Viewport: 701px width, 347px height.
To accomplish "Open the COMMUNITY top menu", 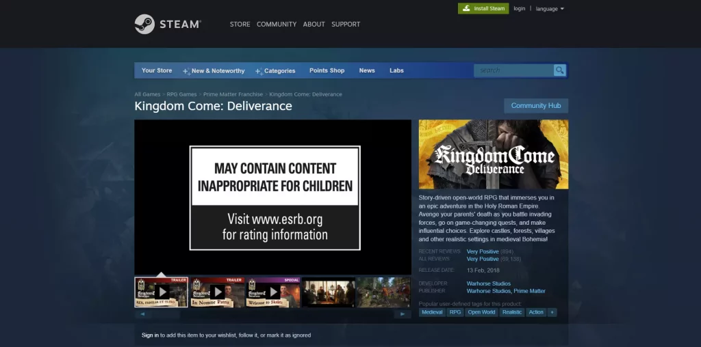I will coord(277,24).
